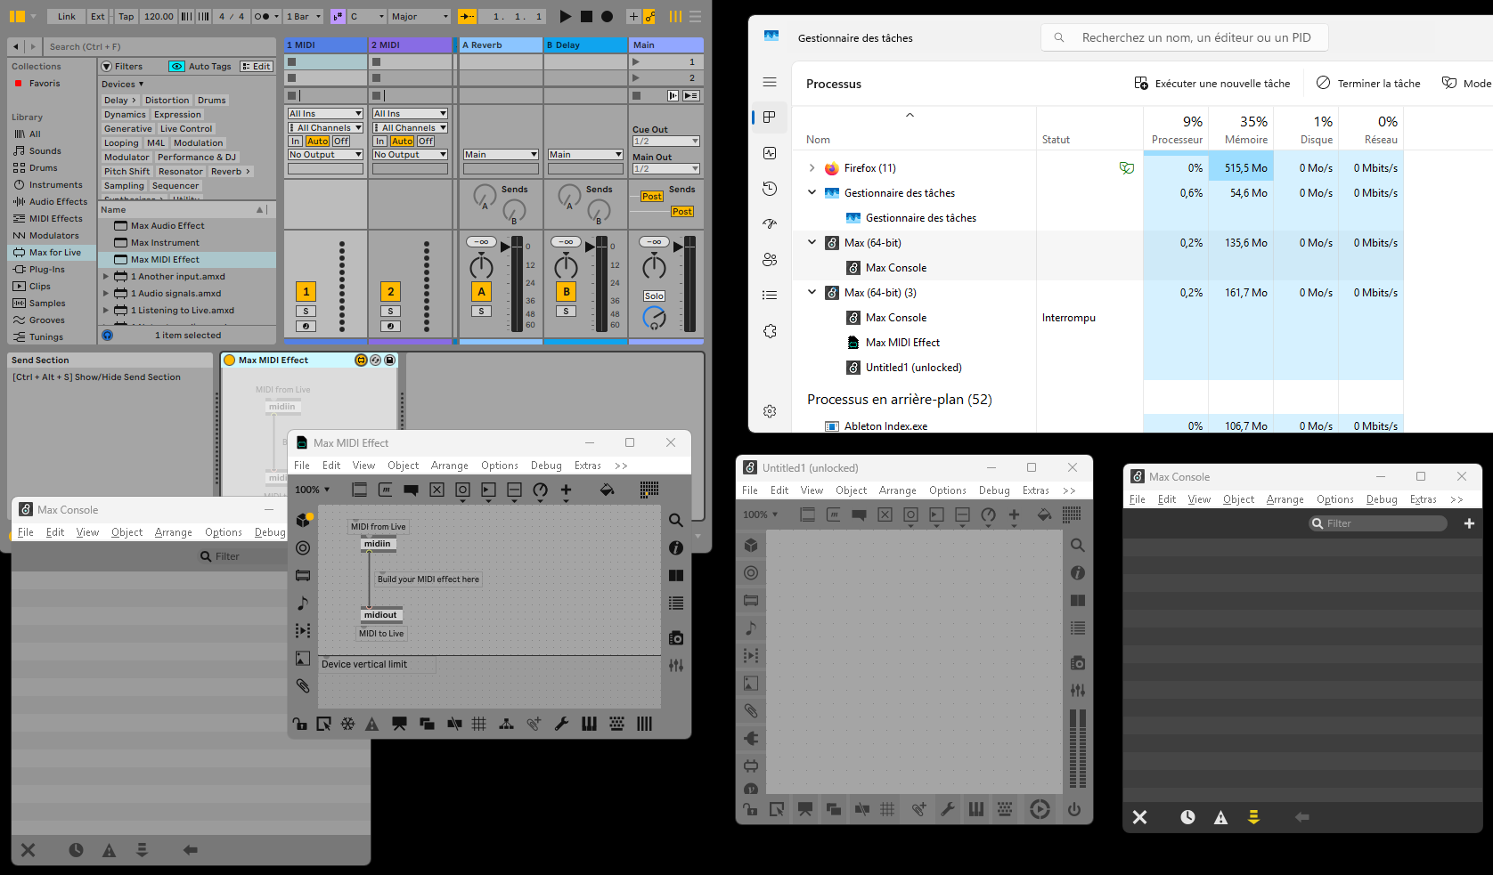The width and height of the screenshot is (1493, 875).
Task: Click the Stop button in Ableton transport
Action: pyautogui.click(x=586, y=16)
